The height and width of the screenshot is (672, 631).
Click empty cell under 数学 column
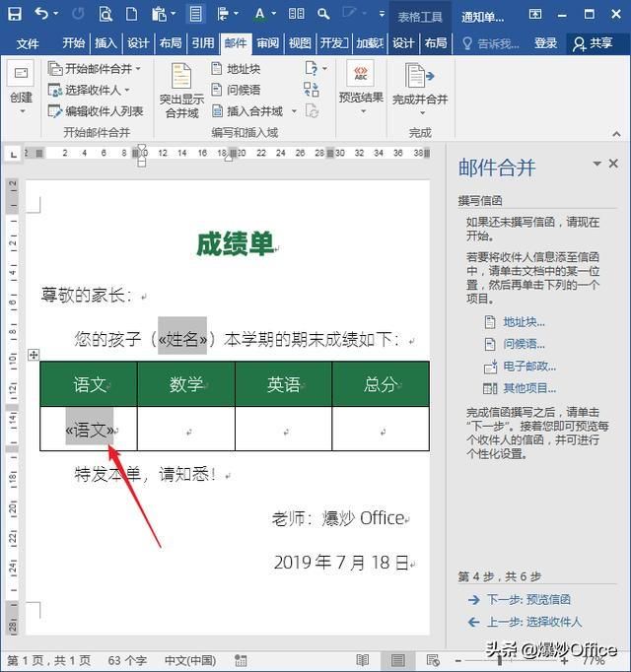[186, 429]
